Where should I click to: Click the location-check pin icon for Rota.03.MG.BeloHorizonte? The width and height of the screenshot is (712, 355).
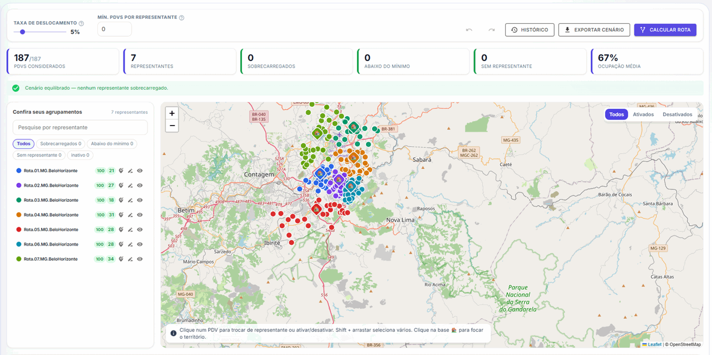121,201
